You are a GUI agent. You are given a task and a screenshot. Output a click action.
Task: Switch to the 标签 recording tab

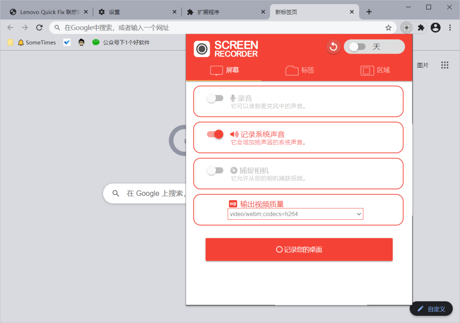pyautogui.click(x=299, y=70)
